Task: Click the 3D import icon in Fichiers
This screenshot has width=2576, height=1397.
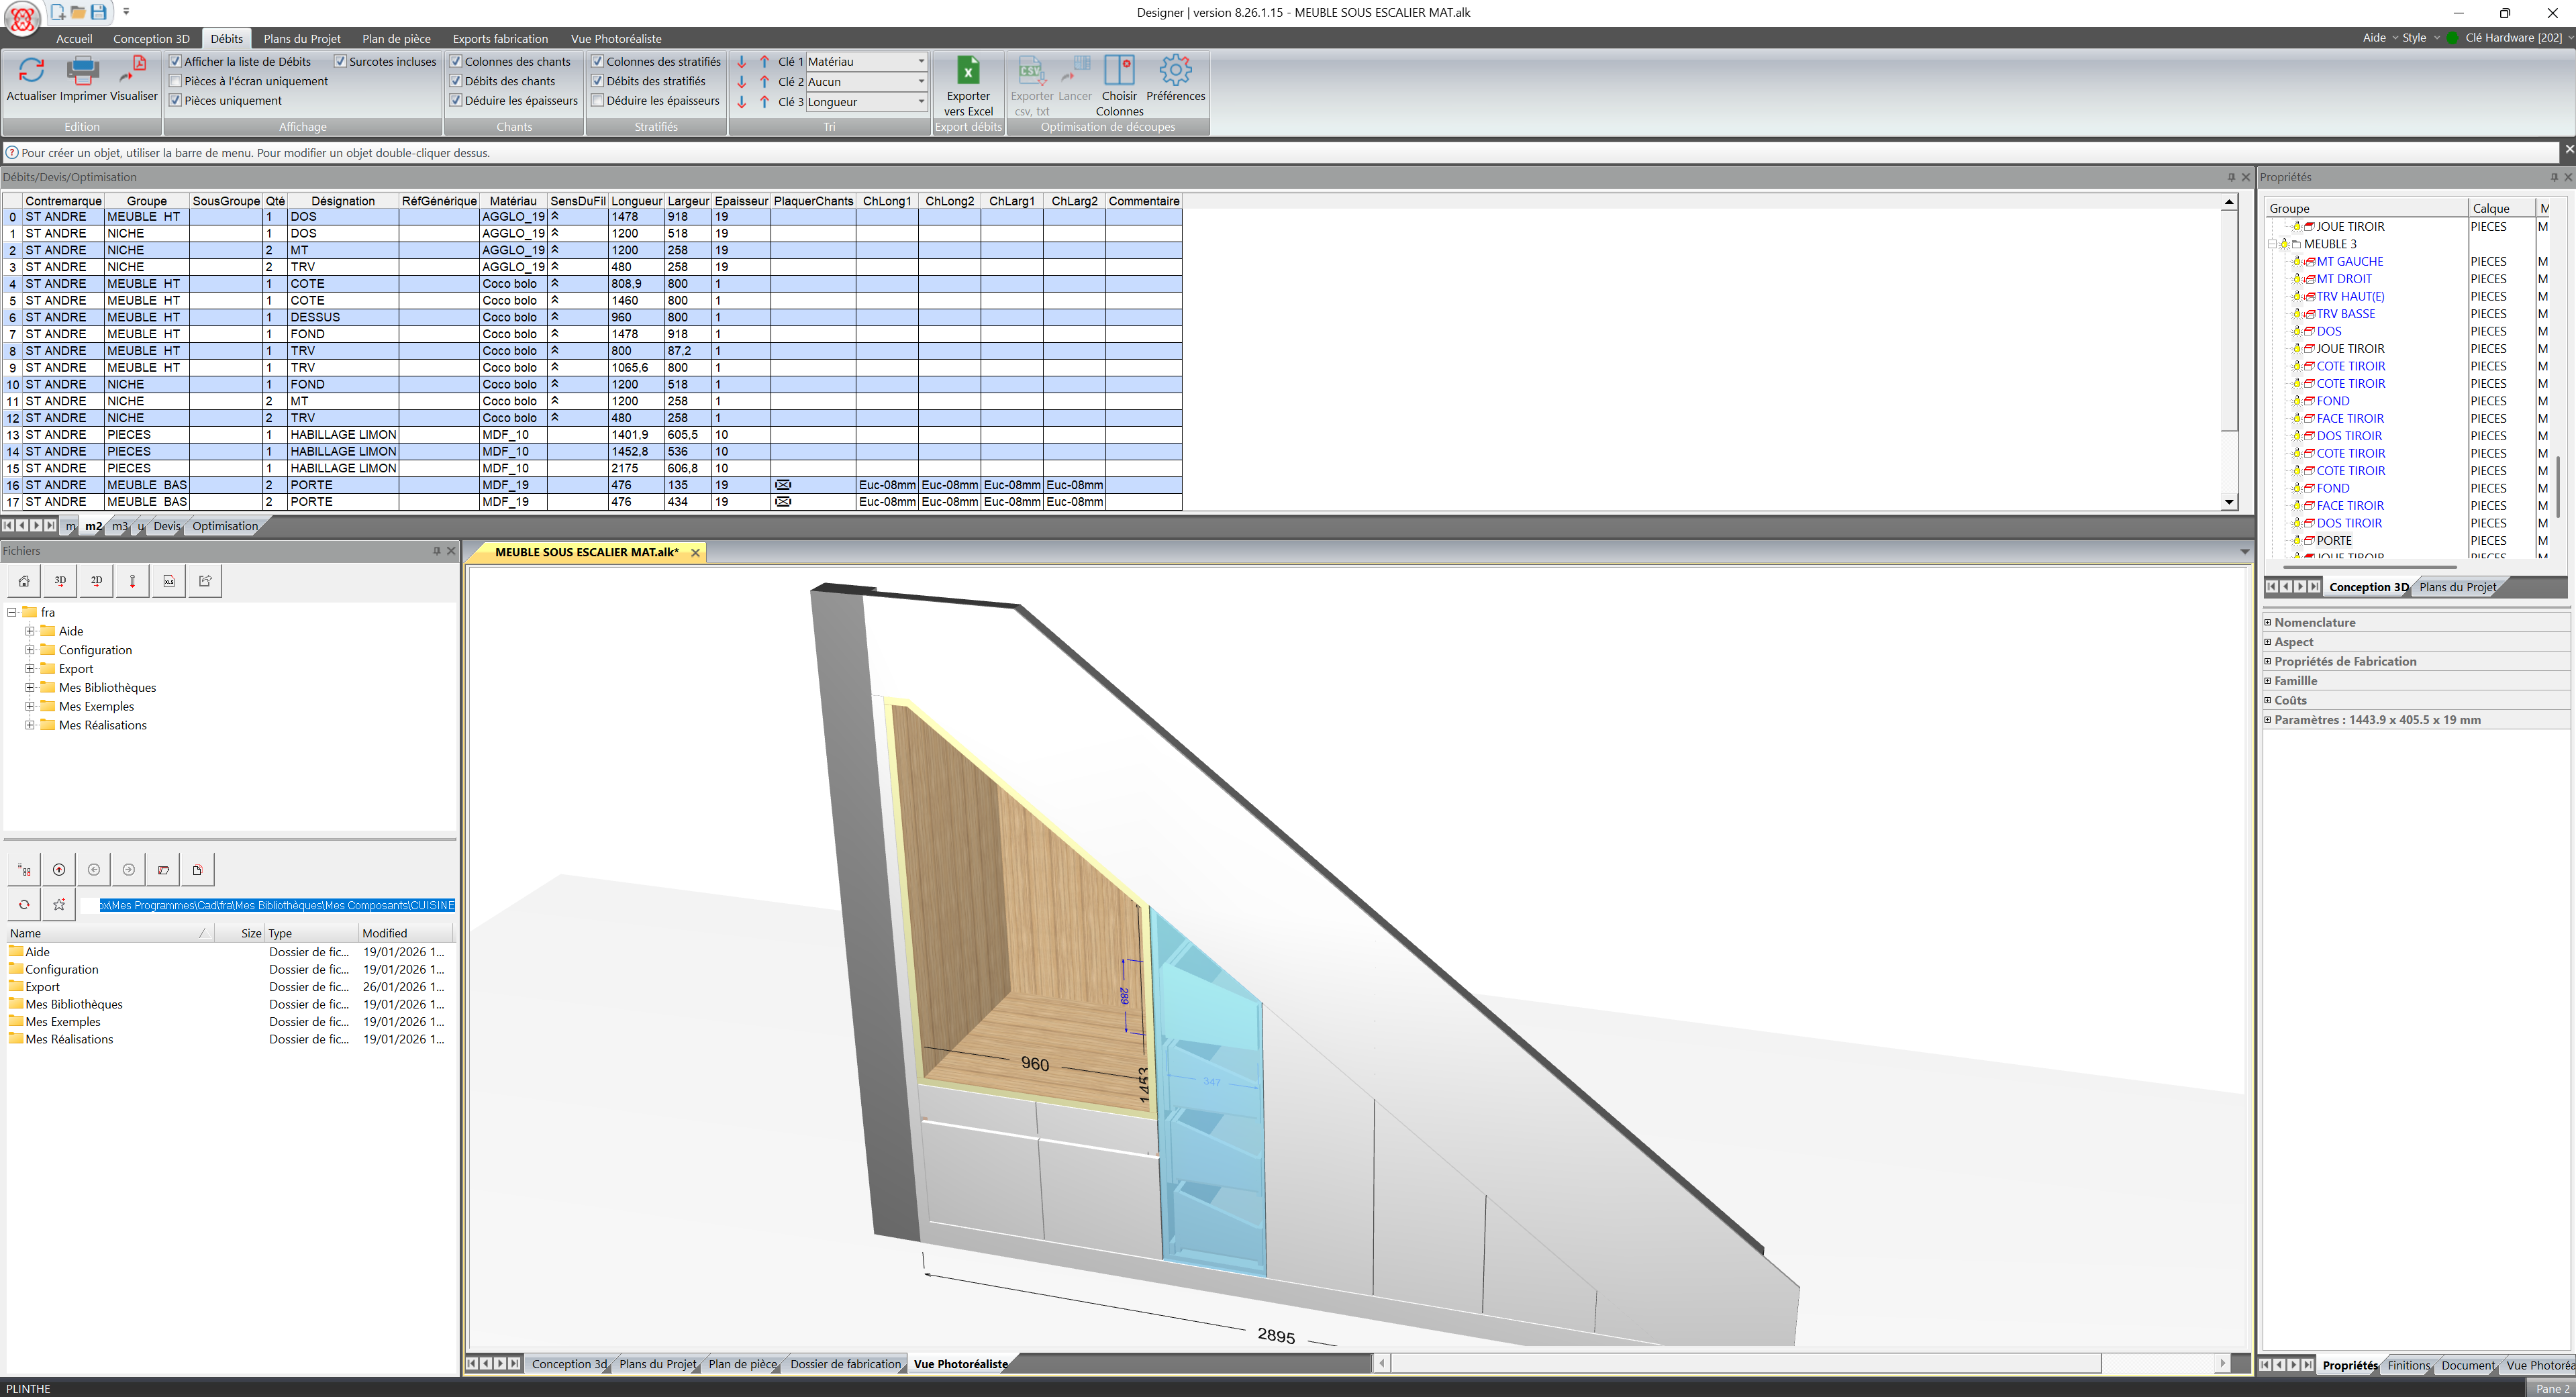Action: 60,581
